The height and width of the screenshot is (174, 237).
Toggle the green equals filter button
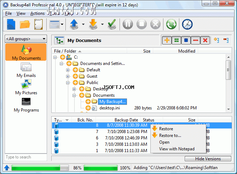pos(177,40)
